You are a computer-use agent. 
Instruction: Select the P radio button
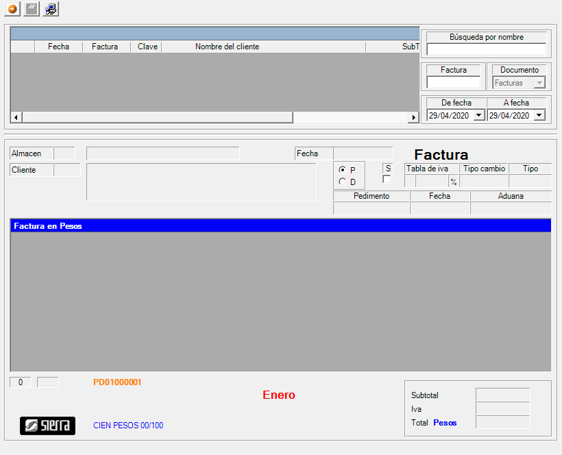[342, 170]
